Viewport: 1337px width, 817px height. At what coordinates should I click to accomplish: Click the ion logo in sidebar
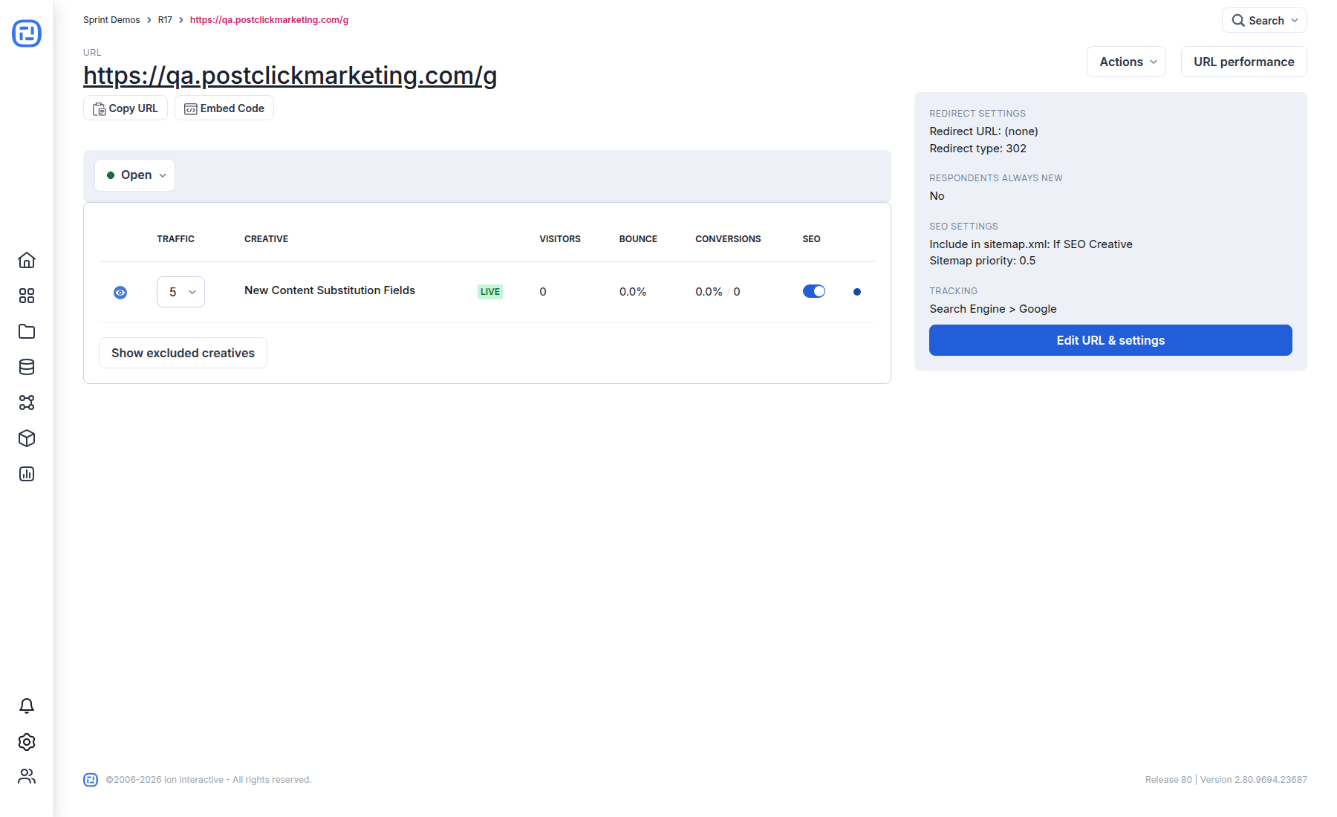click(x=27, y=33)
